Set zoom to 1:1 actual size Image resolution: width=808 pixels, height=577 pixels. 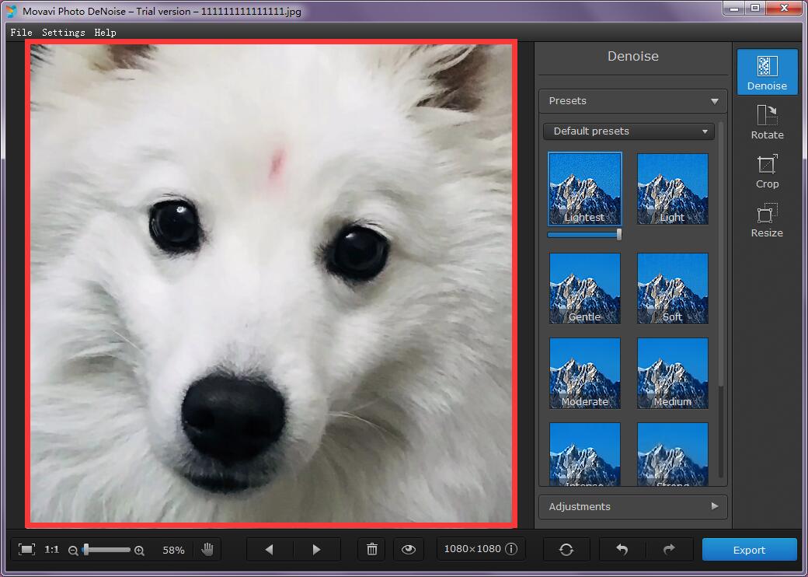[51, 550]
